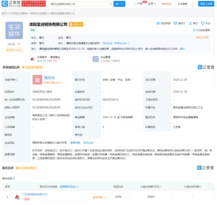Expand 关联19家企业 link
Viewport: 217px width, 205px height.
(x=53, y=83)
